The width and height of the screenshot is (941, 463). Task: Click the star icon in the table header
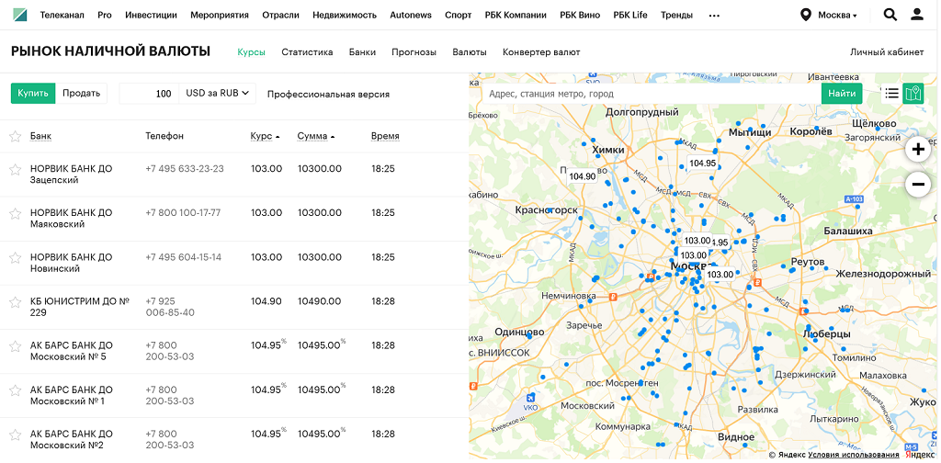pos(15,137)
